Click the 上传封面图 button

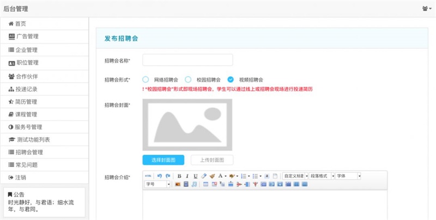click(x=212, y=160)
